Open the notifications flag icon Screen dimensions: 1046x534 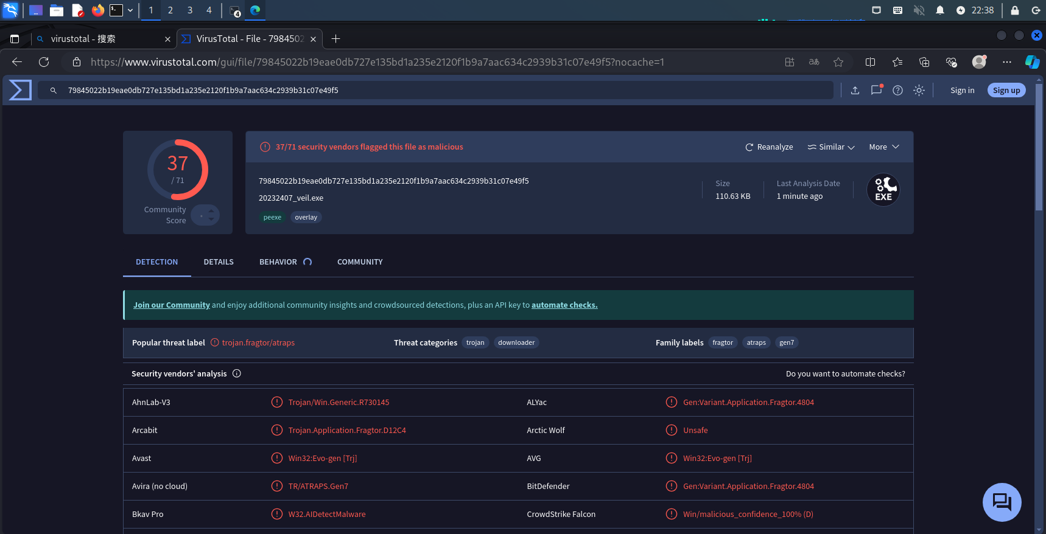tap(876, 90)
